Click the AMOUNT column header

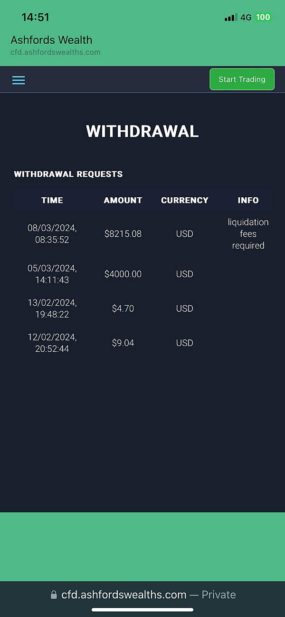pos(123,200)
